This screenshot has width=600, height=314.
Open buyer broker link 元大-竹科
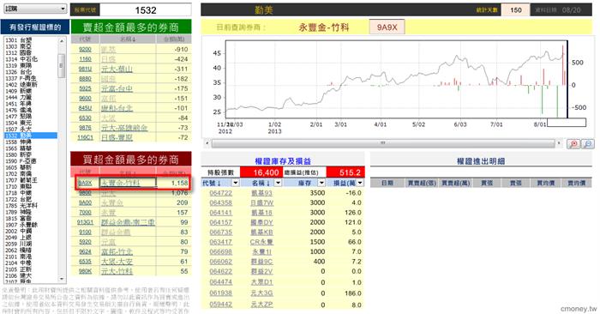click(x=117, y=271)
